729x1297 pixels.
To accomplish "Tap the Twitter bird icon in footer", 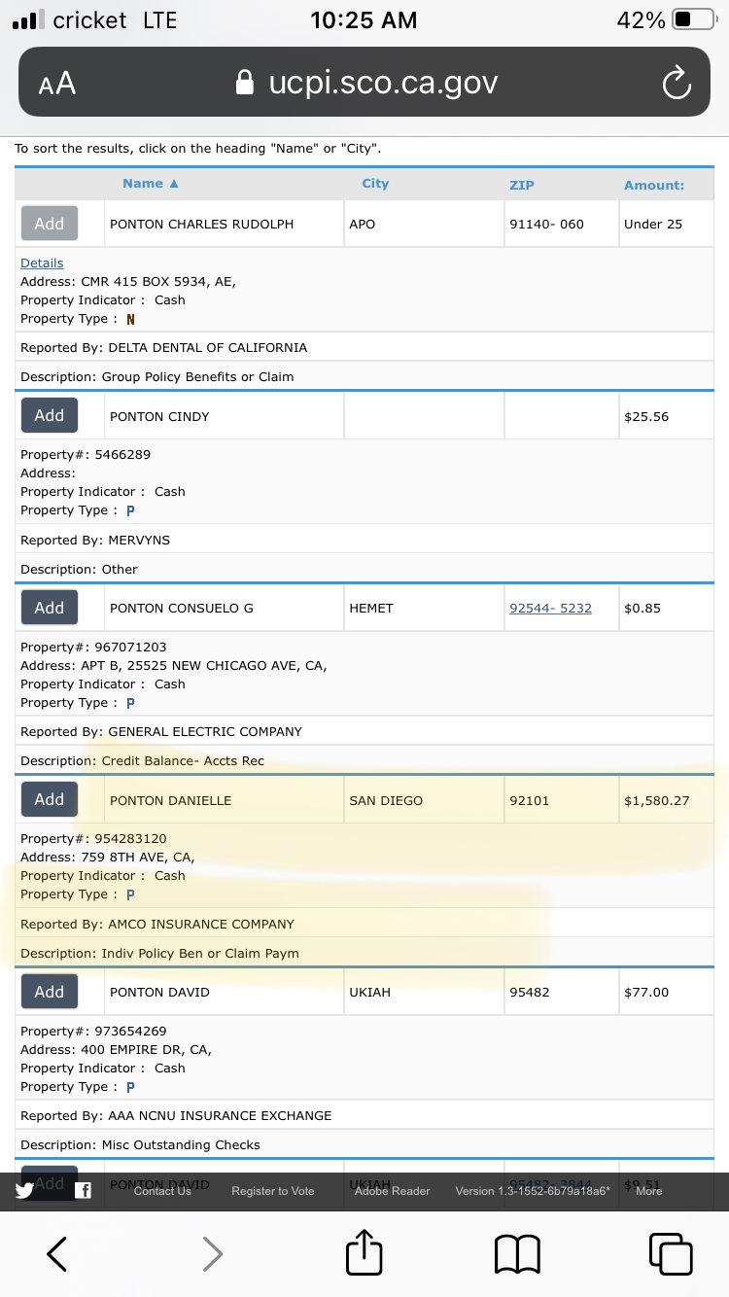I will tap(24, 1191).
